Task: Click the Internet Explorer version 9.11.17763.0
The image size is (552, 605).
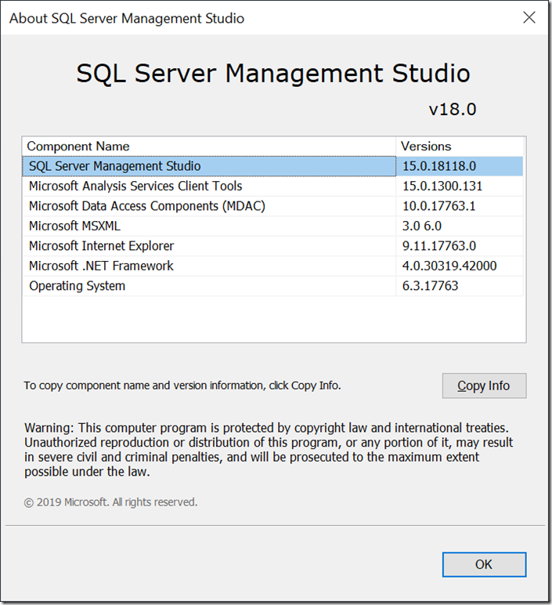Action: click(x=439, y=246)
